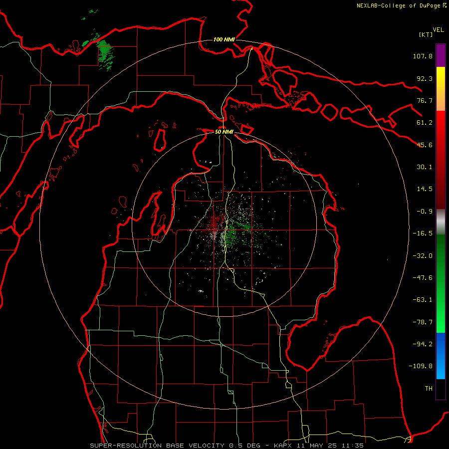Image resolution: width=449 pixels, height=449 pixels.
Task: Select the 107.8 scale value
Action: (x=423, y=56)
